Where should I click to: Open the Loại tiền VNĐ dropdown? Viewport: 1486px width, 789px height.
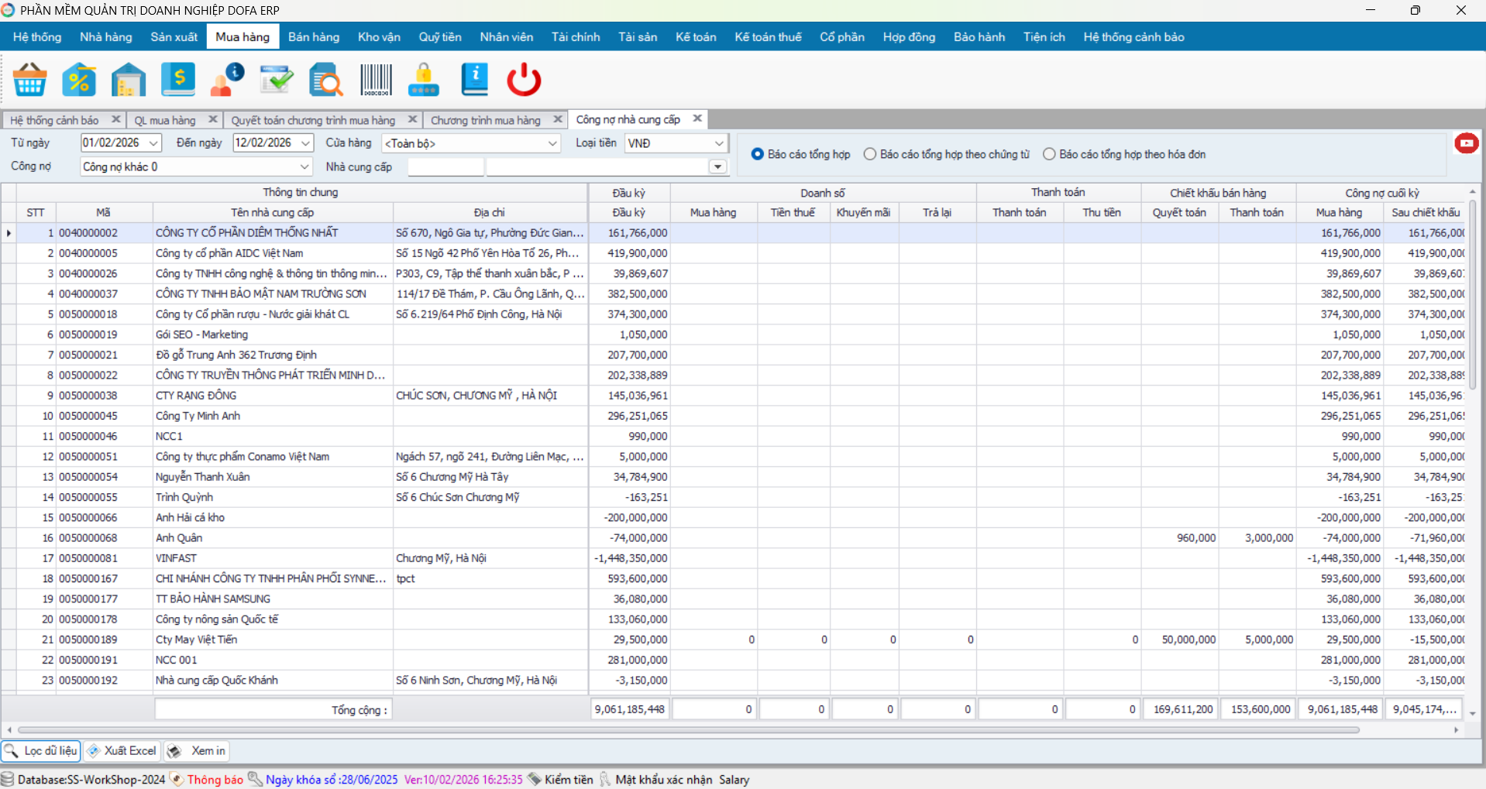click(718, 143)
